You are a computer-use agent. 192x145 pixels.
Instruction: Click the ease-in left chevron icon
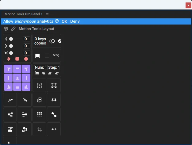pos(6,39)
